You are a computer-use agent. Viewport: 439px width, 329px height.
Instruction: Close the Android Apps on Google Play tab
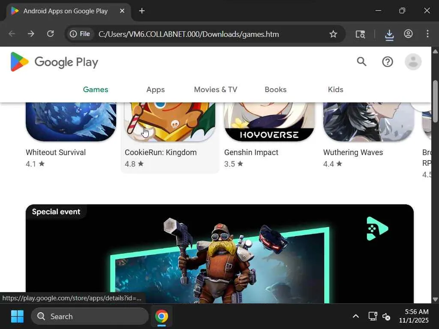click(x=122, y=11)
